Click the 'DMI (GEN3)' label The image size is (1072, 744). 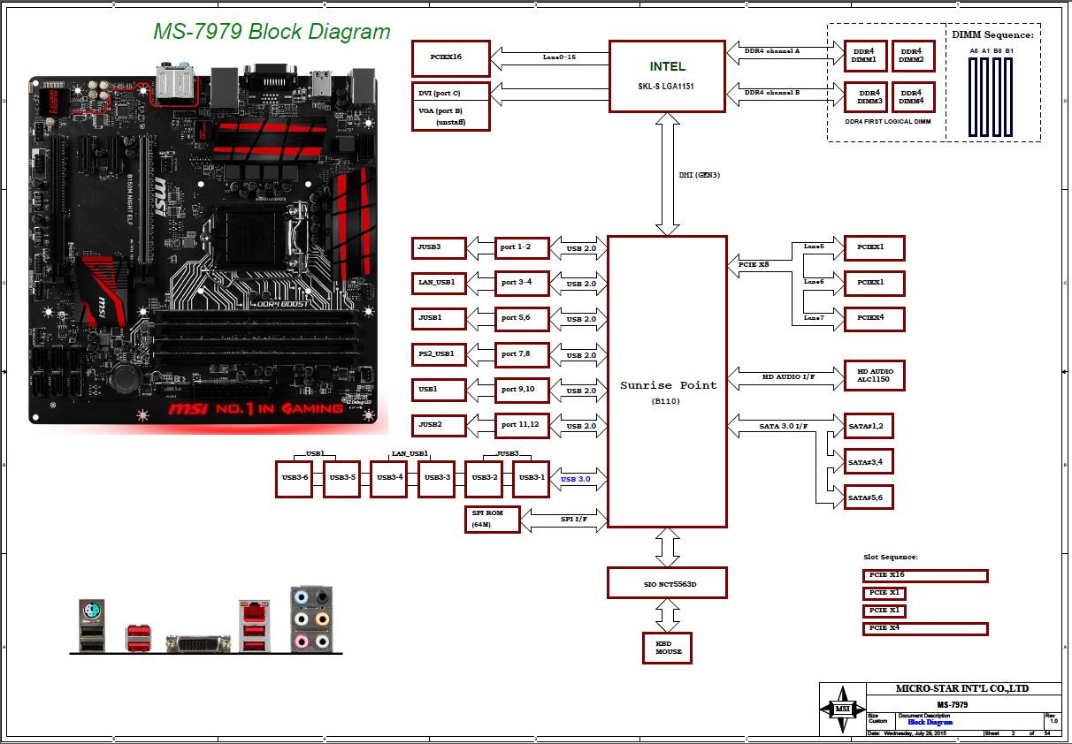pyautogui.click(x=700, y=175)
